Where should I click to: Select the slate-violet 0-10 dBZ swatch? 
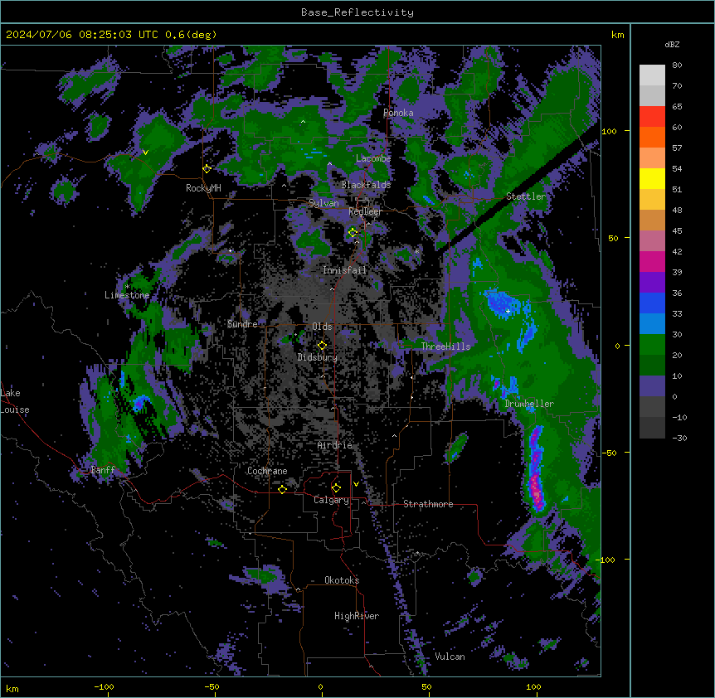click(652, 386)
